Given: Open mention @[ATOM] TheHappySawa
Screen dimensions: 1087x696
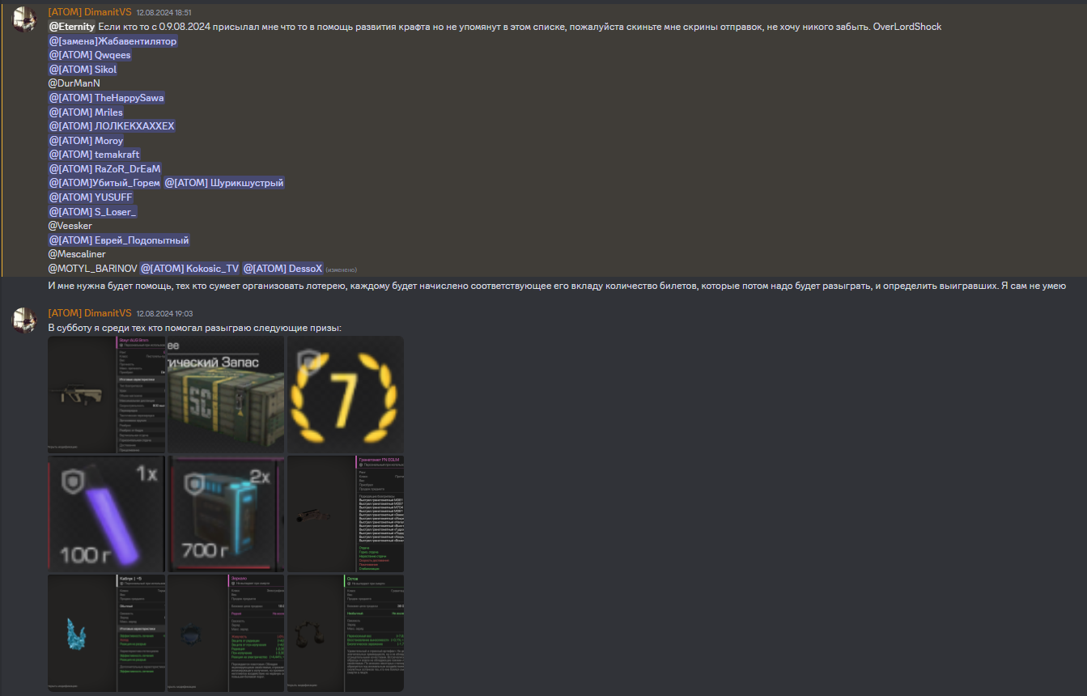Looking at the screenshot, I should (x=106, y=98).
